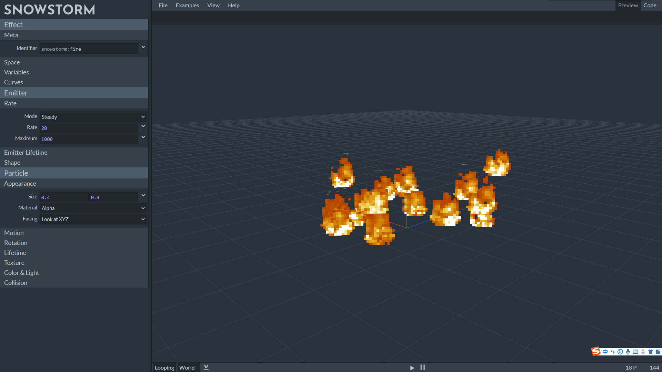Click the second Size input field
662x372 pixels.
pyautogui.click(x=114, y=197)
